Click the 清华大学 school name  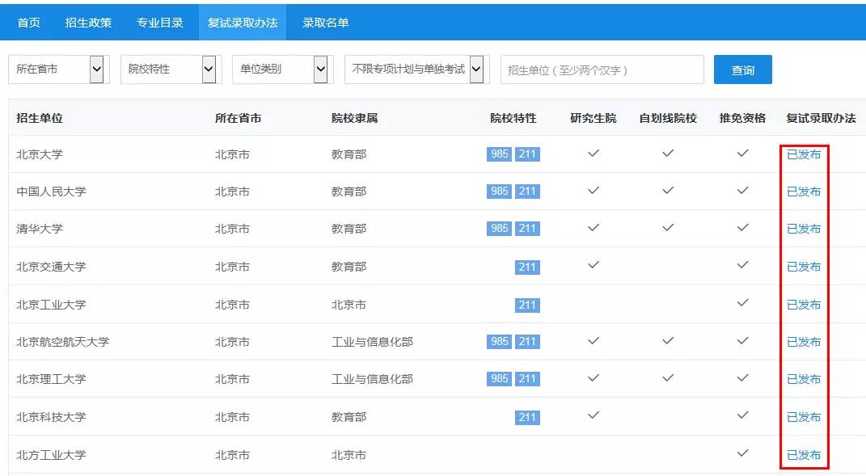(x=40, y=229)
